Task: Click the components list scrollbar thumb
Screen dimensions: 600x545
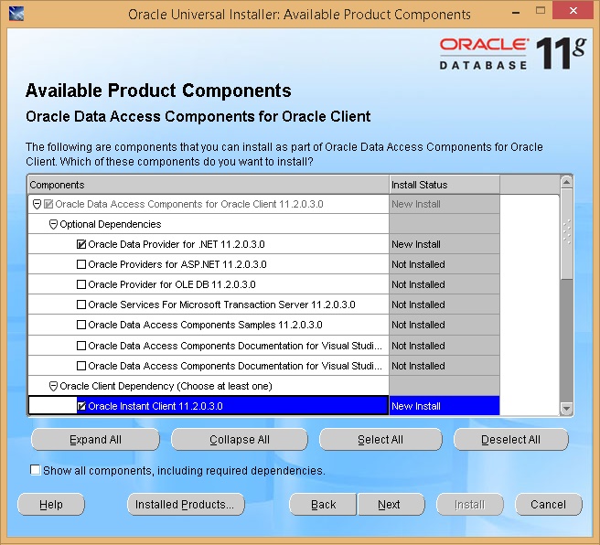Action: tap(566, 234)
